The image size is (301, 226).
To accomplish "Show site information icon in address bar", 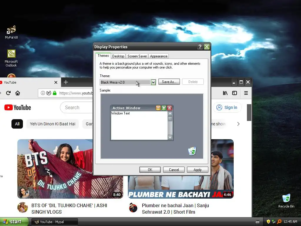I will pyautogui.click(x=43, y=93).
